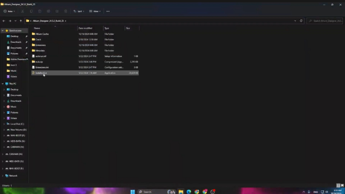Open the New item dropdown button
The width and height of the screenshot is (345, 194).
(9, 11)
